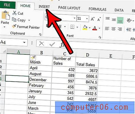The width and height of the screenshot is (135, 114).
Task: Select the April cell
Action: tap(41, 68)
